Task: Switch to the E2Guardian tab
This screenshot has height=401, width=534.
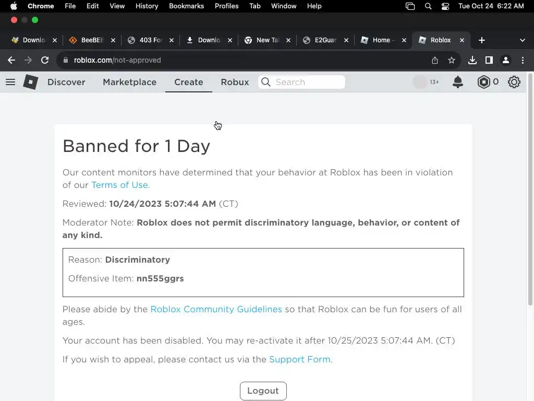Action: [325, 40]
